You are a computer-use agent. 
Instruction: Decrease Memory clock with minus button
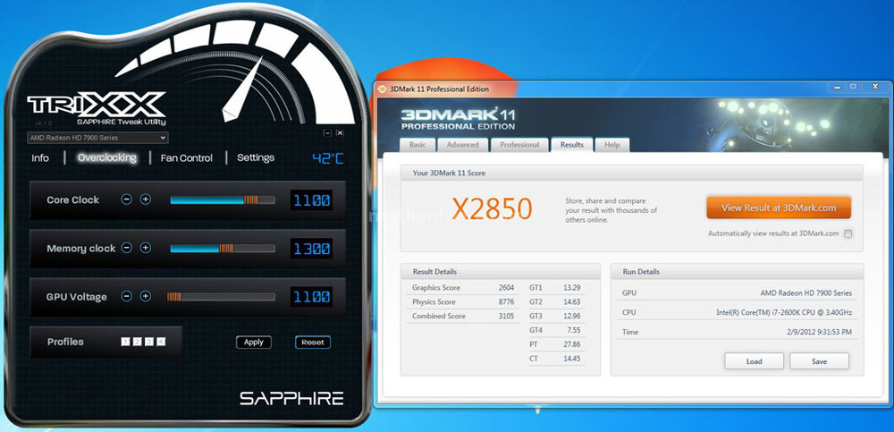tap(127, 248)
